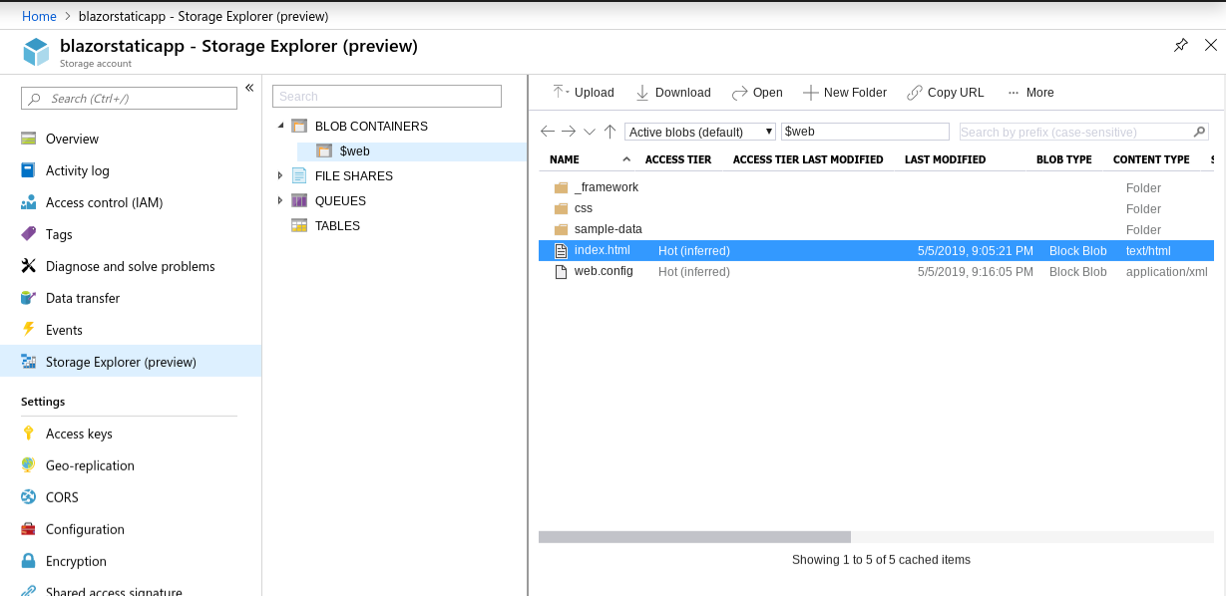
Task: Collapse the BLOB CONTAINERS tree node
Action: click(280, 126)
